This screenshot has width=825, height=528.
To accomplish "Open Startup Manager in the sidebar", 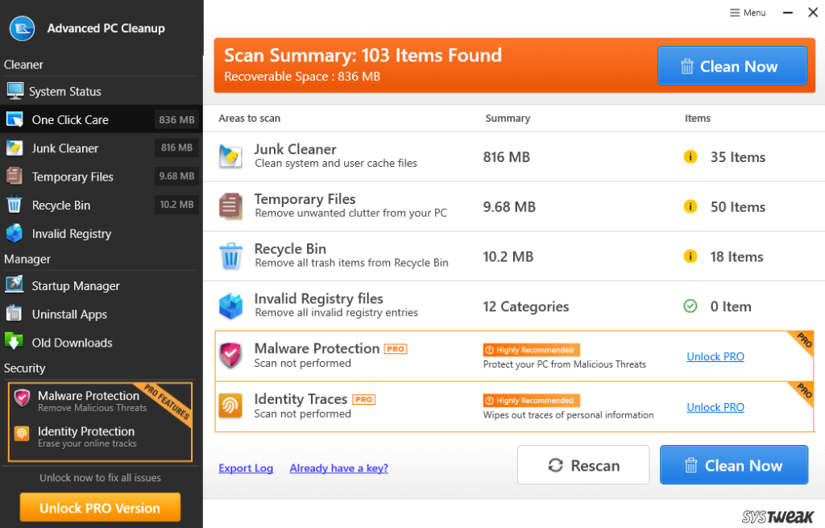I will tap(101, 285).
